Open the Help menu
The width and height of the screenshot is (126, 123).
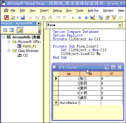tap(121, 10)
